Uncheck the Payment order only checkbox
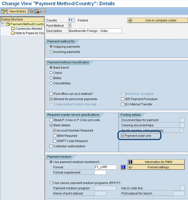 click(123, 136)
